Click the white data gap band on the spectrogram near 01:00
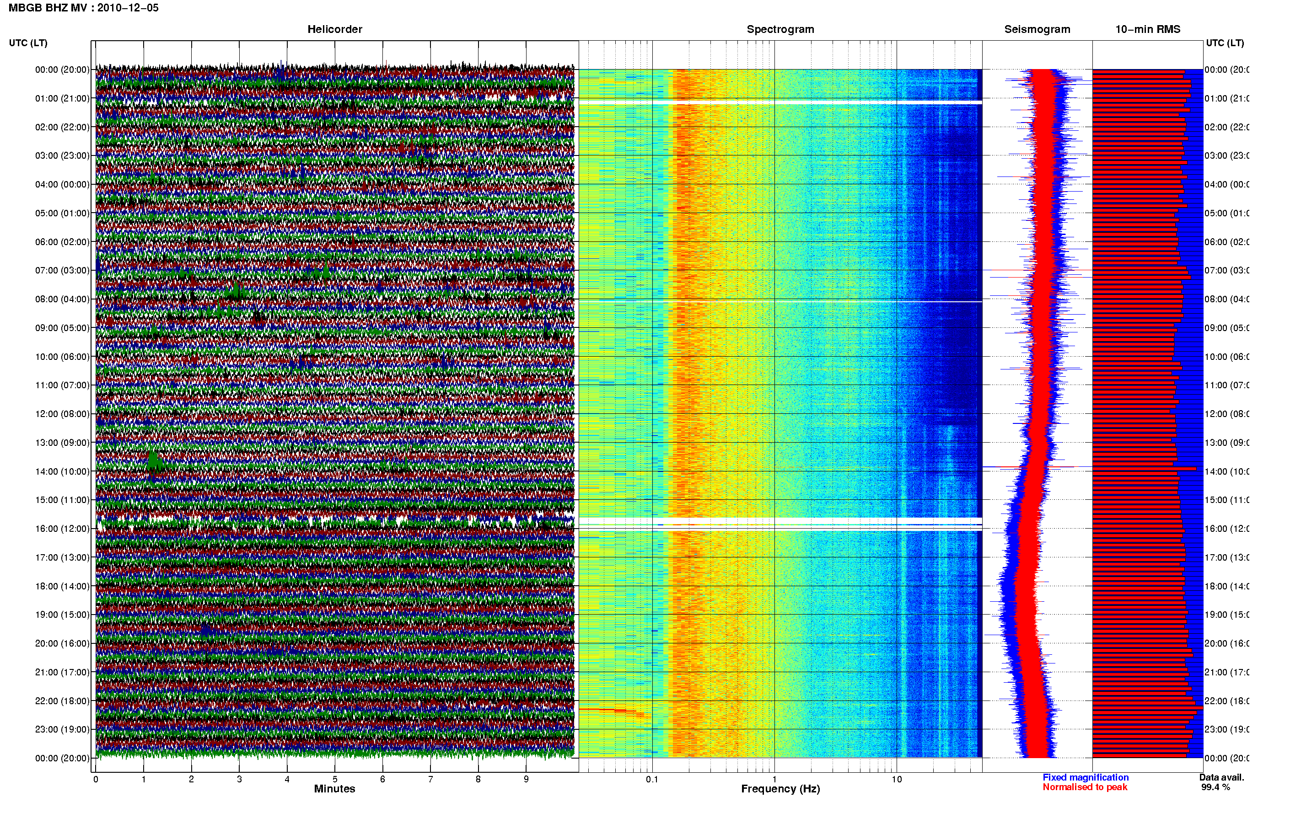The height and width of the screenshot is (813, 1301). pyautogui.click(x=780, y=102)
